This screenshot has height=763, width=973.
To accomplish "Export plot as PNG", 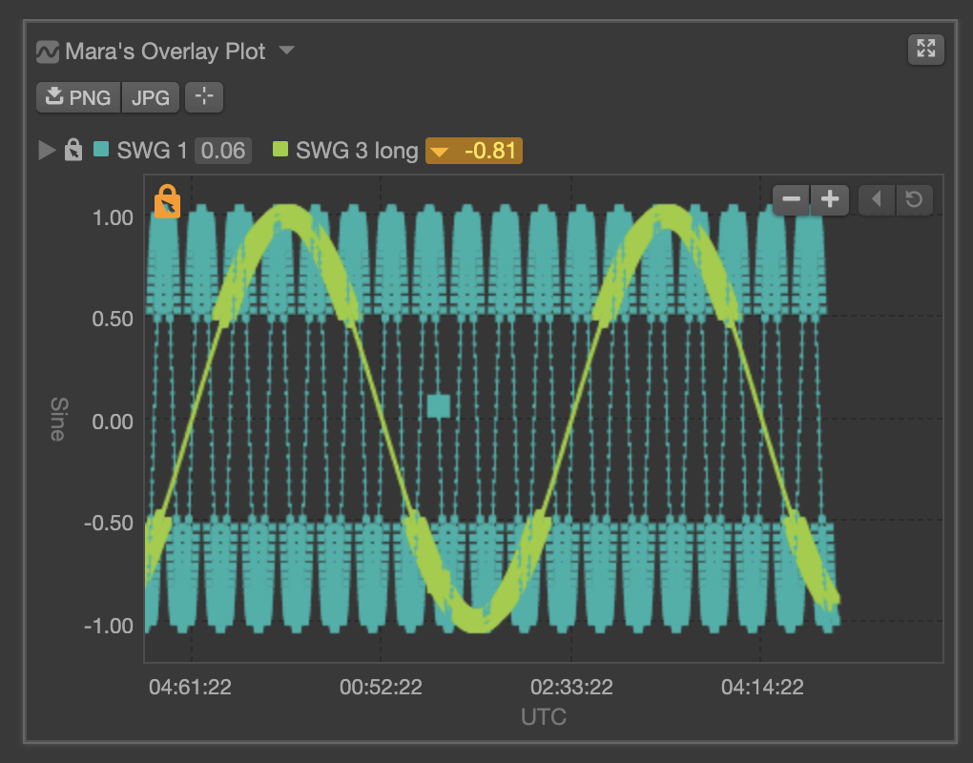I will pos(78,97).
